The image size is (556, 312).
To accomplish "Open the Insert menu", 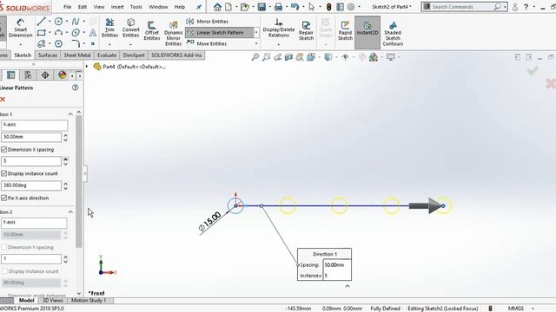I will (x=117, y=7).
